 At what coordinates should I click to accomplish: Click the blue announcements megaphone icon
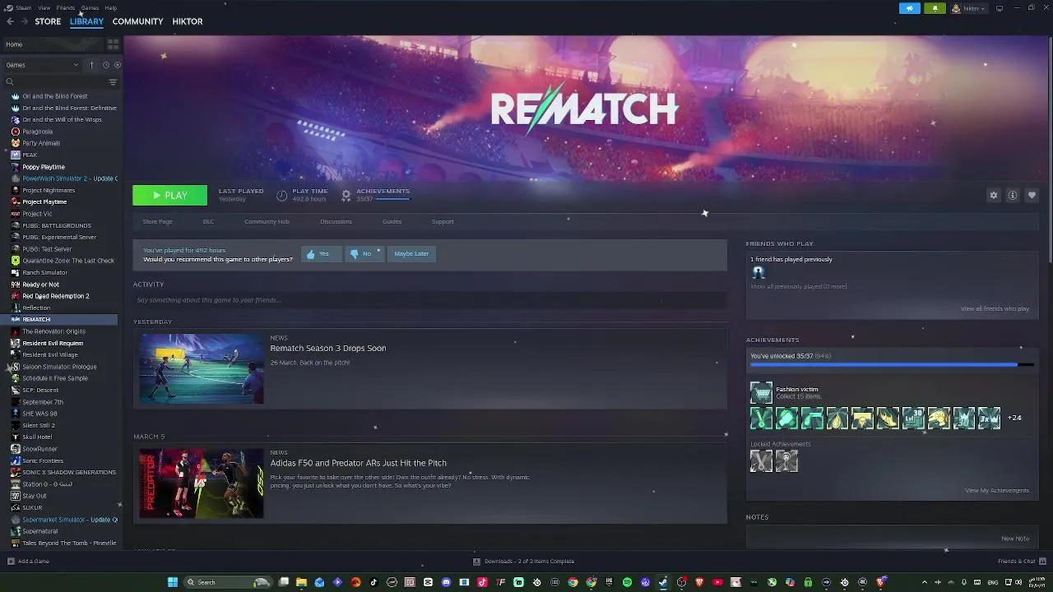point(910,8)
